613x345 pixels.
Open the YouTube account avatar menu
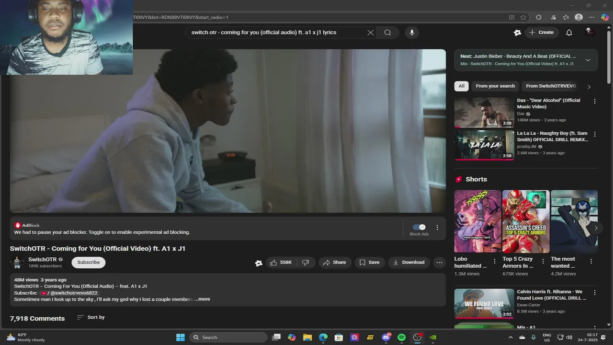pos(590,33)
